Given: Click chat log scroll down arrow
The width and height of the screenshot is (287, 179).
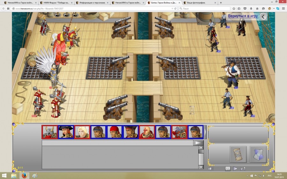Looking at the screenshot, I should [201, 167].
